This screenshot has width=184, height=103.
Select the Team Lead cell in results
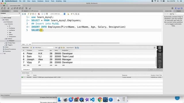coord(68,56)
